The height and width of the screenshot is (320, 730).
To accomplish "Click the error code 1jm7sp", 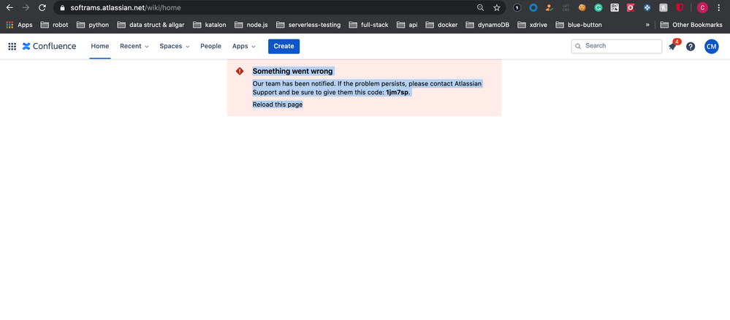I will (x=397, y=92).
